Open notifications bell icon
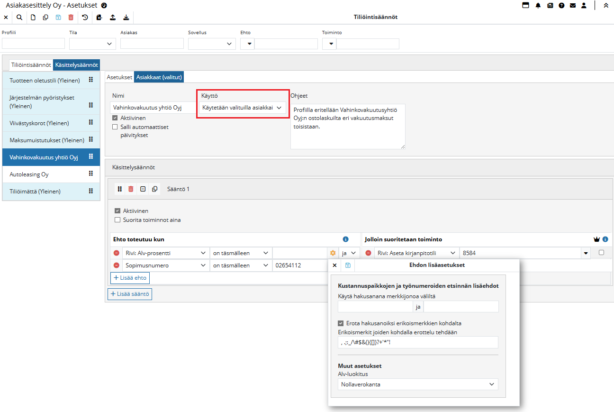Screen dimensions: 614x412 tap(538, 6)
